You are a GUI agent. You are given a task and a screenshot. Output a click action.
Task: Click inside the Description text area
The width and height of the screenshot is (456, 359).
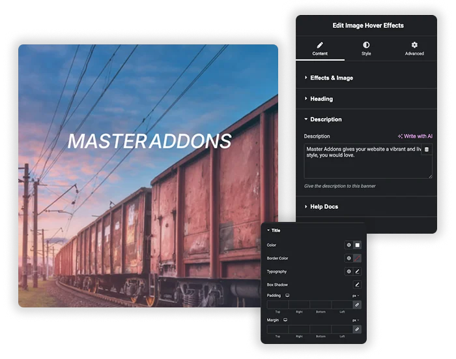click(368, 161)
